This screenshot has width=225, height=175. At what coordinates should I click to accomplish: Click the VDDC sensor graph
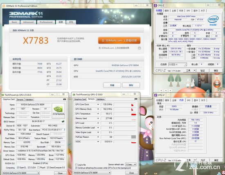(125, 141)
